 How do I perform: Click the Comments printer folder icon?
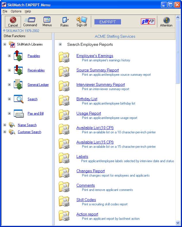(64, 187)
